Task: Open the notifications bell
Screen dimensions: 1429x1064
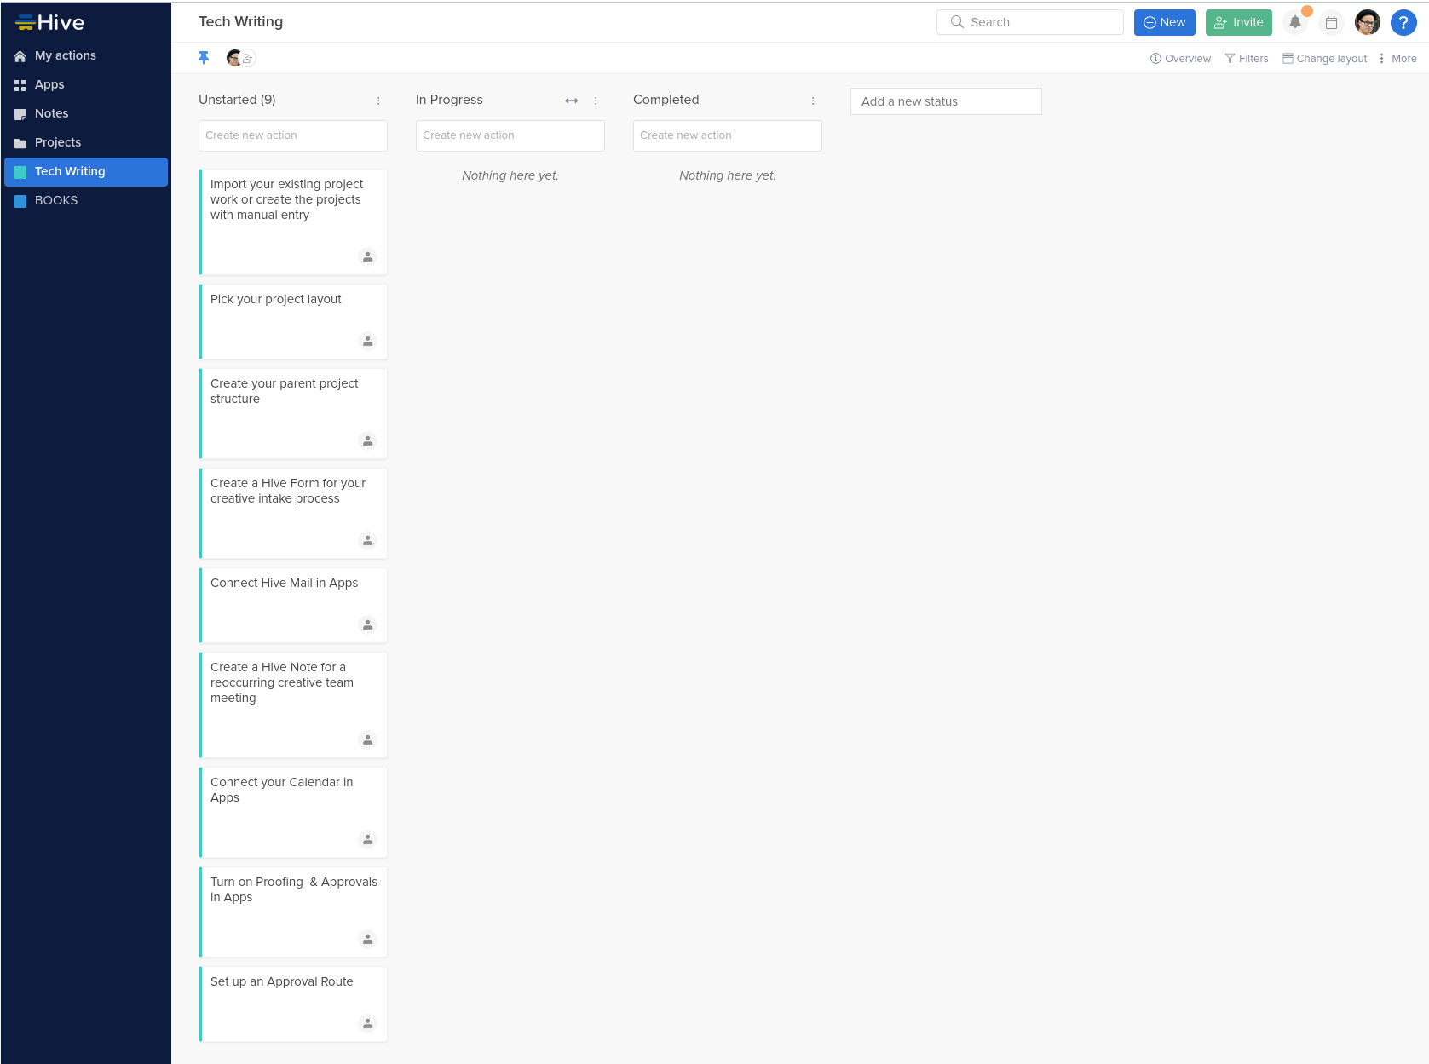Action: (1294, 22)
